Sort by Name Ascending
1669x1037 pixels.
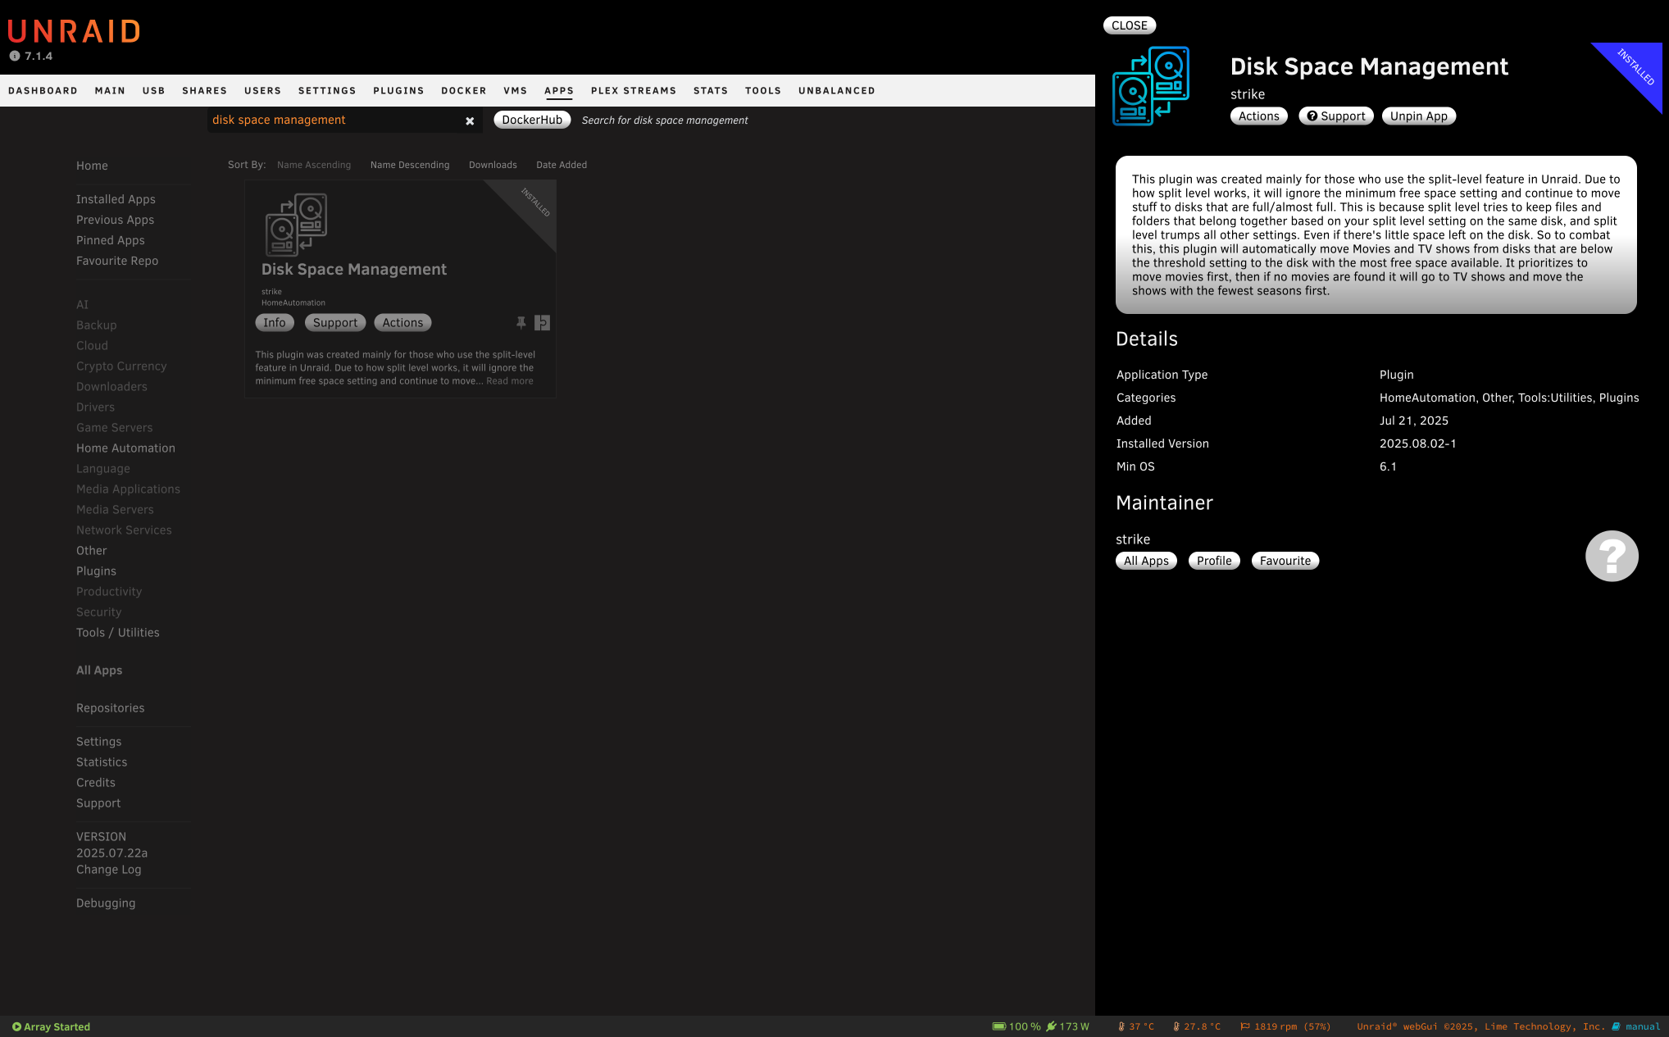click(314, 165)
